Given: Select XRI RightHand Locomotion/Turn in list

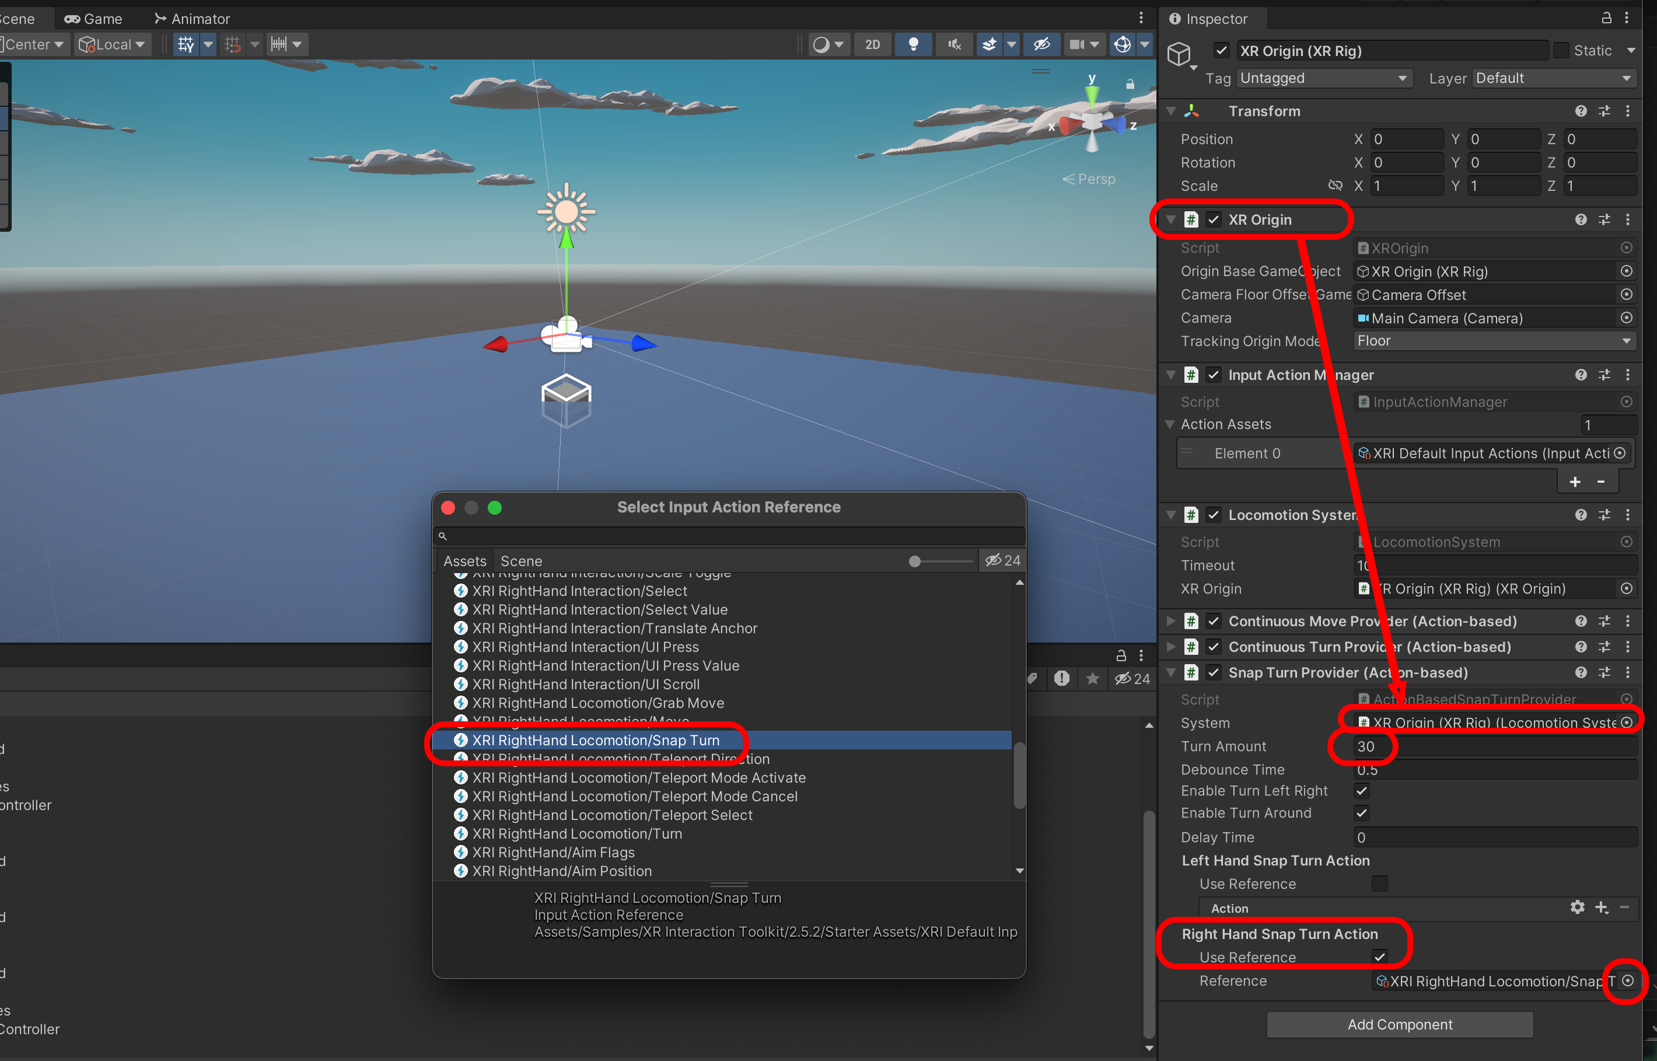Looking at the screenshot, I should click(x=576, y=833).
